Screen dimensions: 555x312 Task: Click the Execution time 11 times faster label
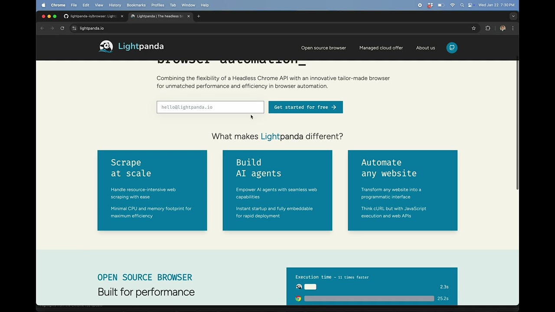coord(332,277)
